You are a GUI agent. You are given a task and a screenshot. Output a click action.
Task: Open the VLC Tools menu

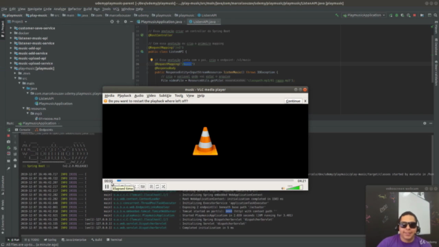[178, 96]
